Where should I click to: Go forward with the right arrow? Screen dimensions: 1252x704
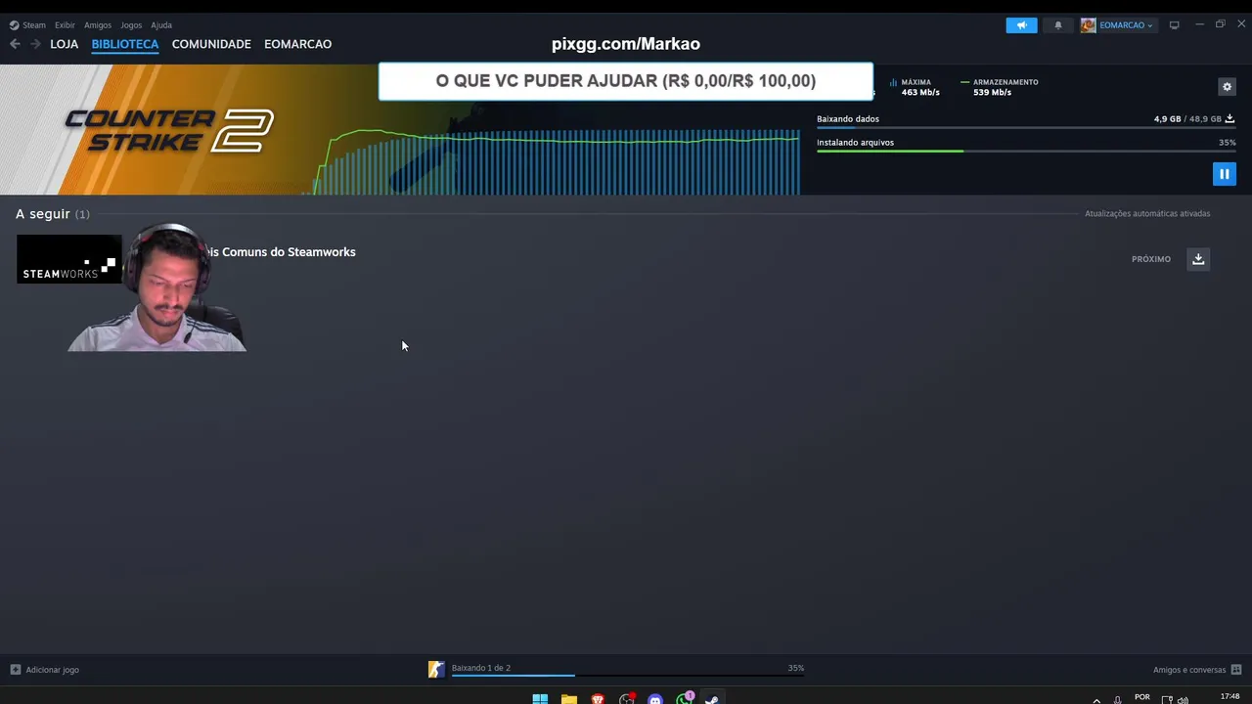pos(36,44)
